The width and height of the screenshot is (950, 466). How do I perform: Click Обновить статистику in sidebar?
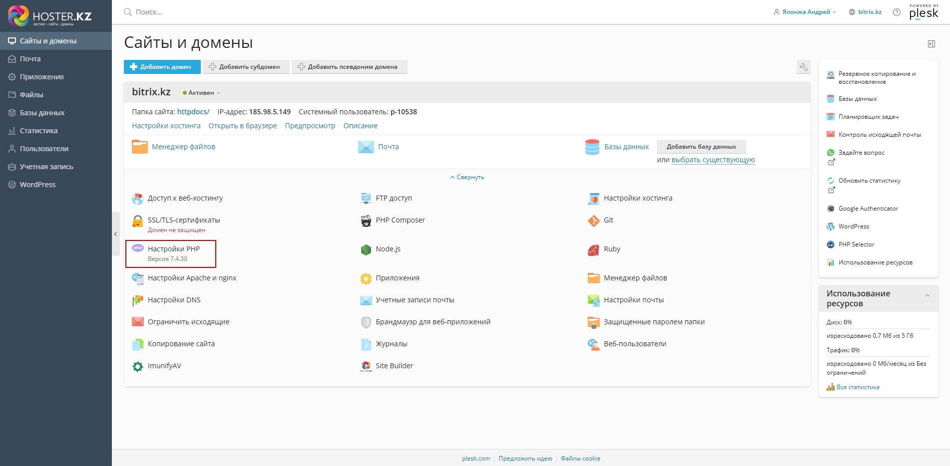[870, 181]
